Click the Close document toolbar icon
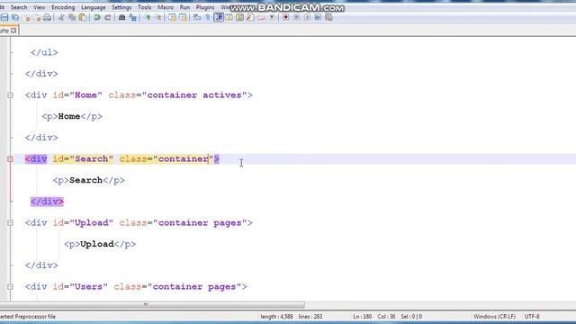Screen dimensions: 576x324 click(x=26, y=17)
